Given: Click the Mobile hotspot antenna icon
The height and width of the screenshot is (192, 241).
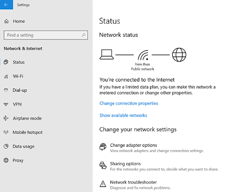Looking at the screenshot, I should [6, 132].
